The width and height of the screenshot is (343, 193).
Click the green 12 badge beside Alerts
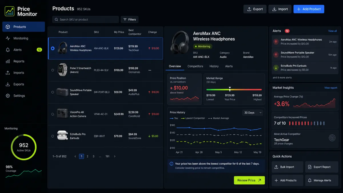click(x=39, y=50)
